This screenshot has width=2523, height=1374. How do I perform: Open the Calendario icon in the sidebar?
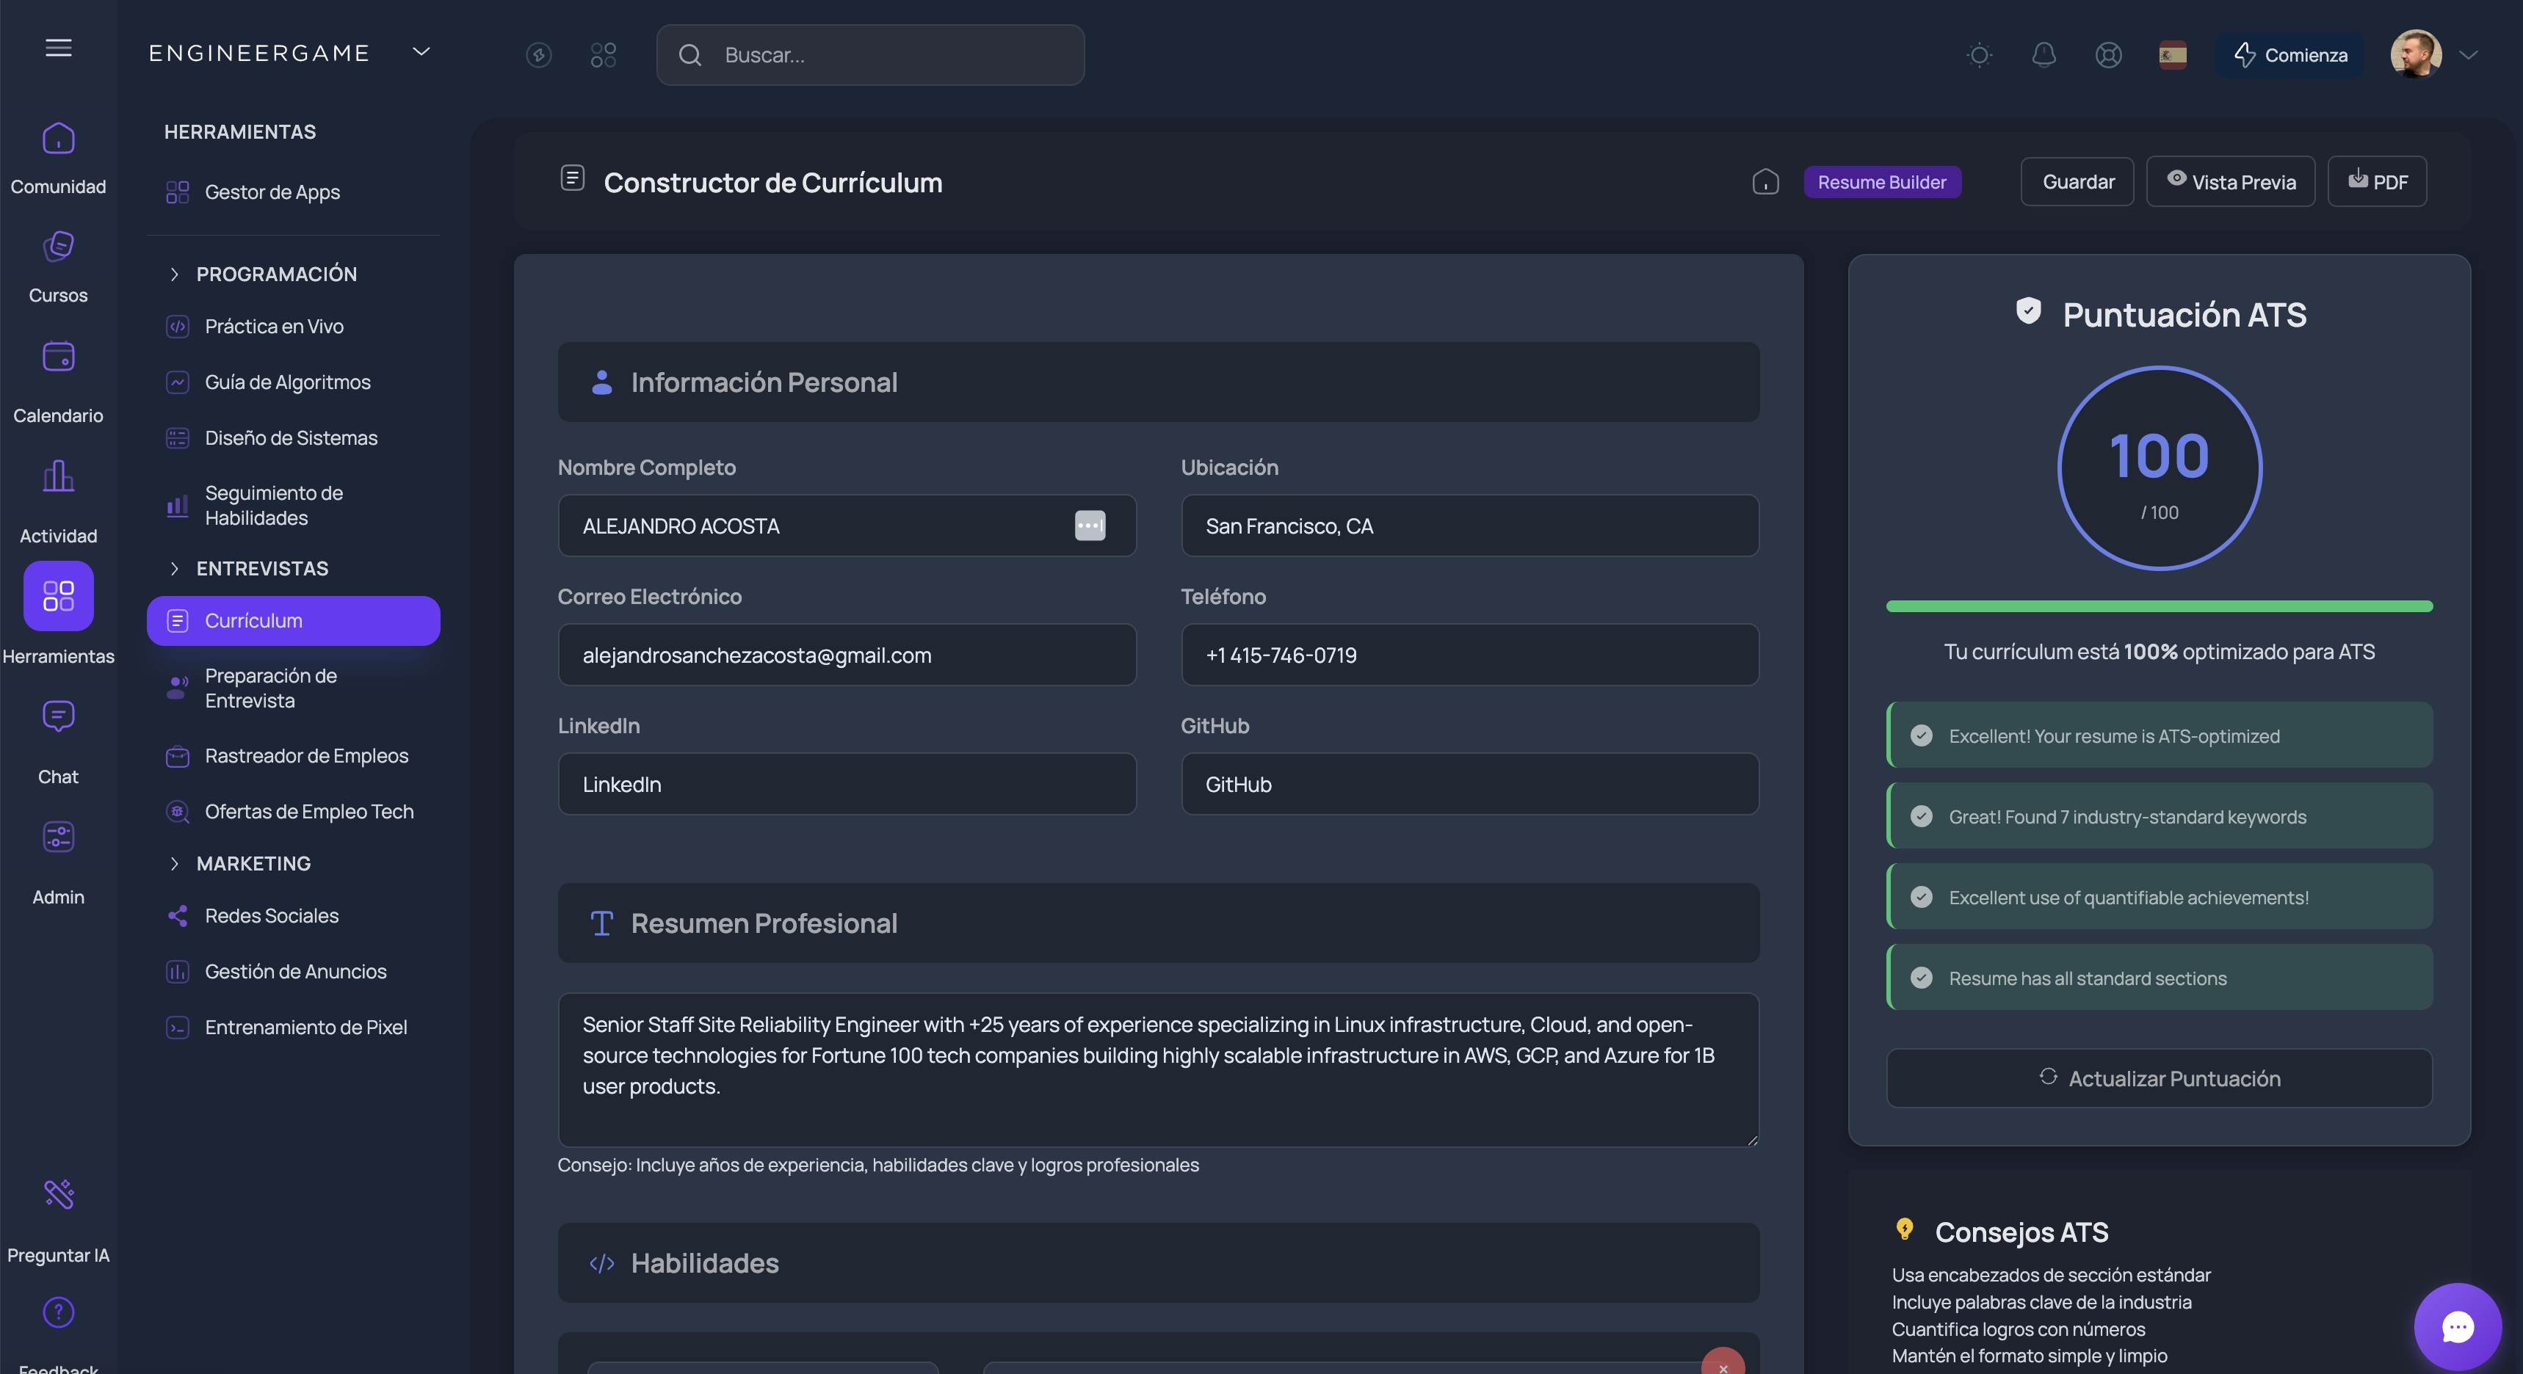pos(58,357)
